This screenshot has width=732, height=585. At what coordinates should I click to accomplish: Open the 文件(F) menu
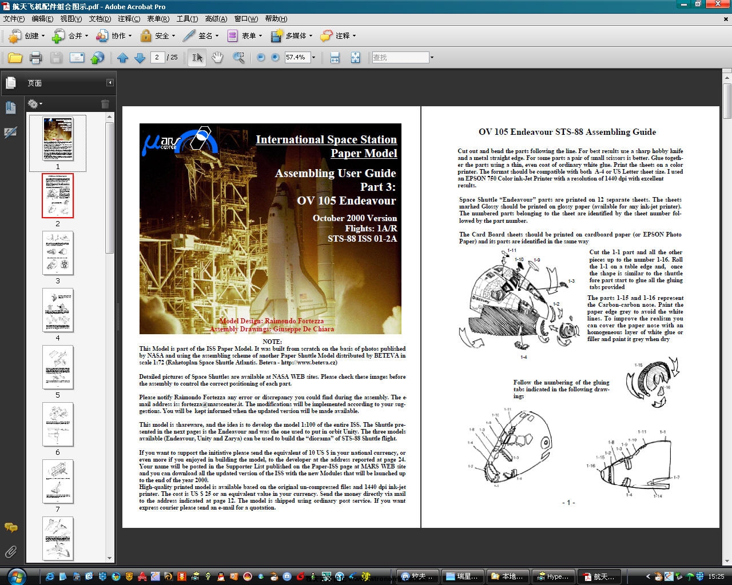14,19
